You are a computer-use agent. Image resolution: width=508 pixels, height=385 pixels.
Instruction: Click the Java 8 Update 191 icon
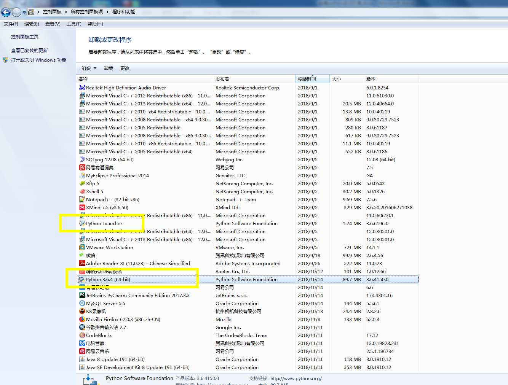[82, 359]
